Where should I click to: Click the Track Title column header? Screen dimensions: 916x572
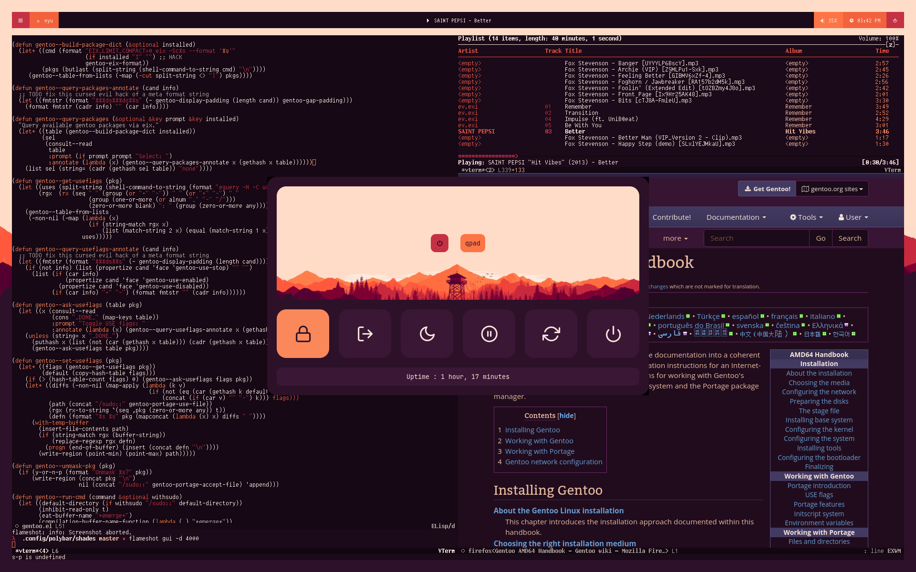click(x=563, y=51)
